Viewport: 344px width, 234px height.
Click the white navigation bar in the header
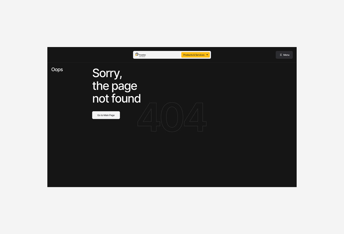pyautogui.click(x=172, y=55)
